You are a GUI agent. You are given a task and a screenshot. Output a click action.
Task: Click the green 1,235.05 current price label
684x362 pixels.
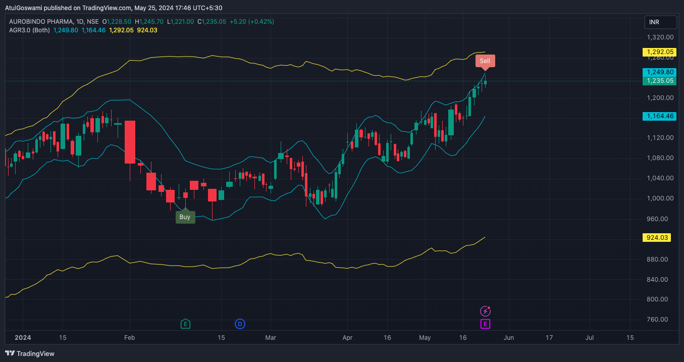coord(659,81)
